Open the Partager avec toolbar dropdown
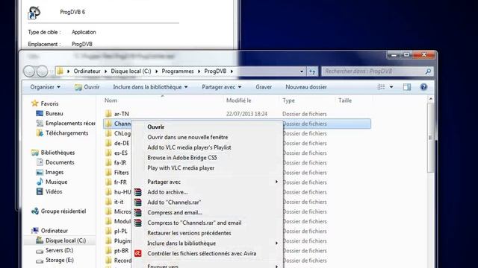Viewport: 478px width, 268px height. (222, 87)
